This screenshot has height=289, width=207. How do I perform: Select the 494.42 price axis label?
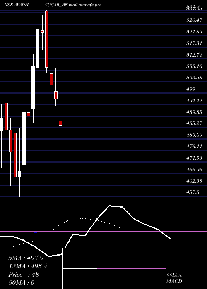pos(194,101)
